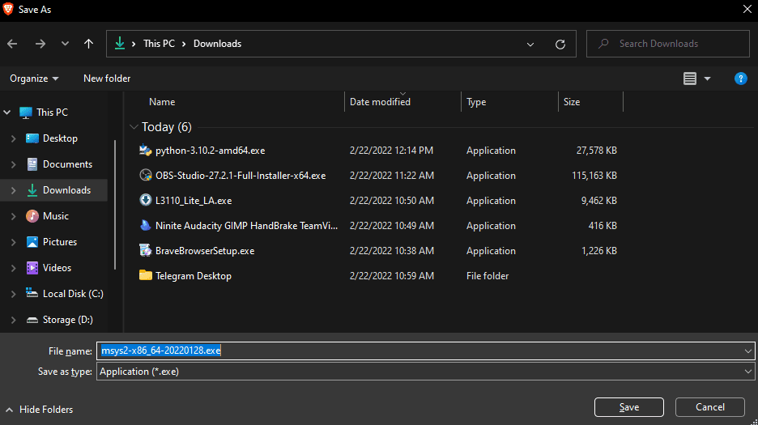
Task: Open the File name dropdown arrow
Action: point(747,351)
